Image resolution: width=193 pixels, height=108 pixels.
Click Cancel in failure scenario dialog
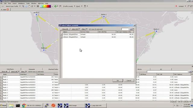[x=129, y=80]
